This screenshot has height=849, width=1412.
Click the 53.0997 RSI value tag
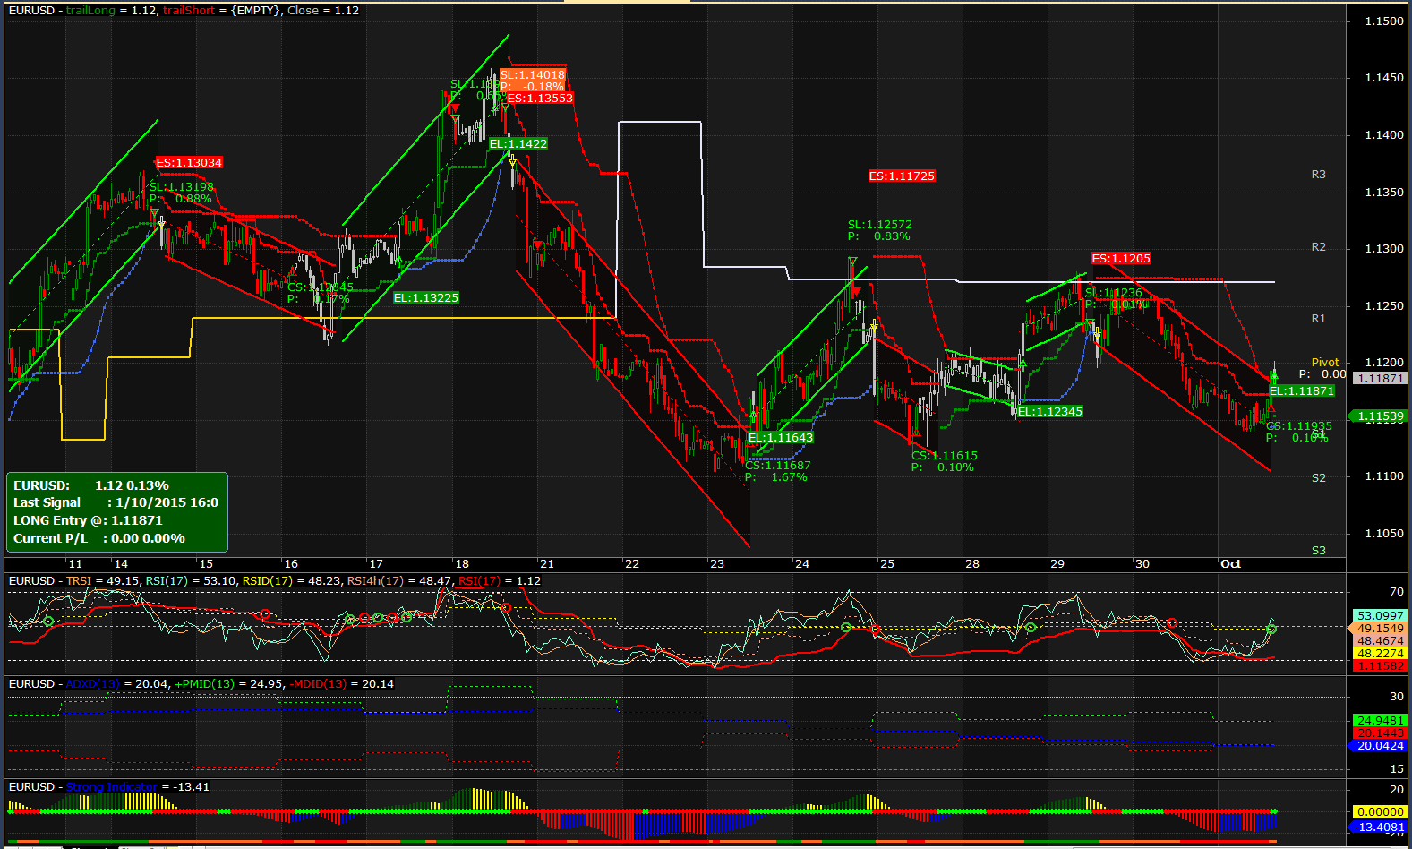pyautogui.click(x=1380, y=615)
